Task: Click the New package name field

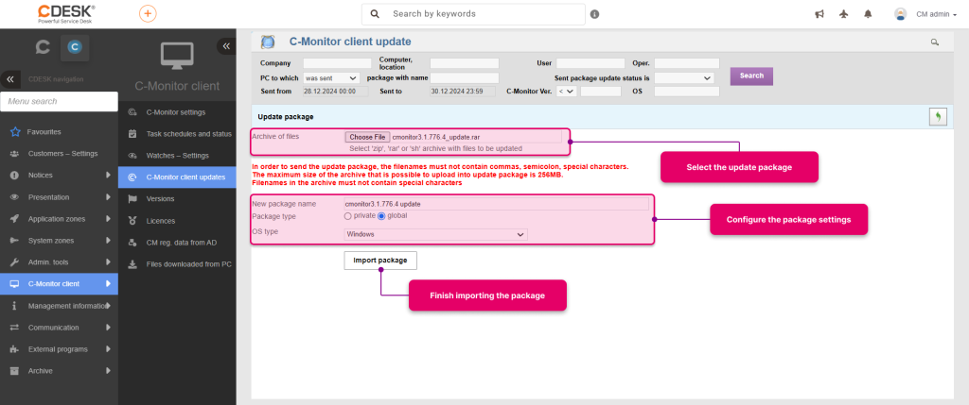Action: click(x=496, y=203)
